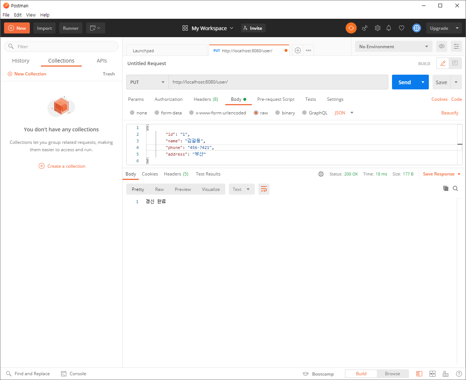Select the none body type radio
The image size is (466, 380).
(132, 113)
